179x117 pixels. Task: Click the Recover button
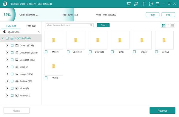pos(163,110)
